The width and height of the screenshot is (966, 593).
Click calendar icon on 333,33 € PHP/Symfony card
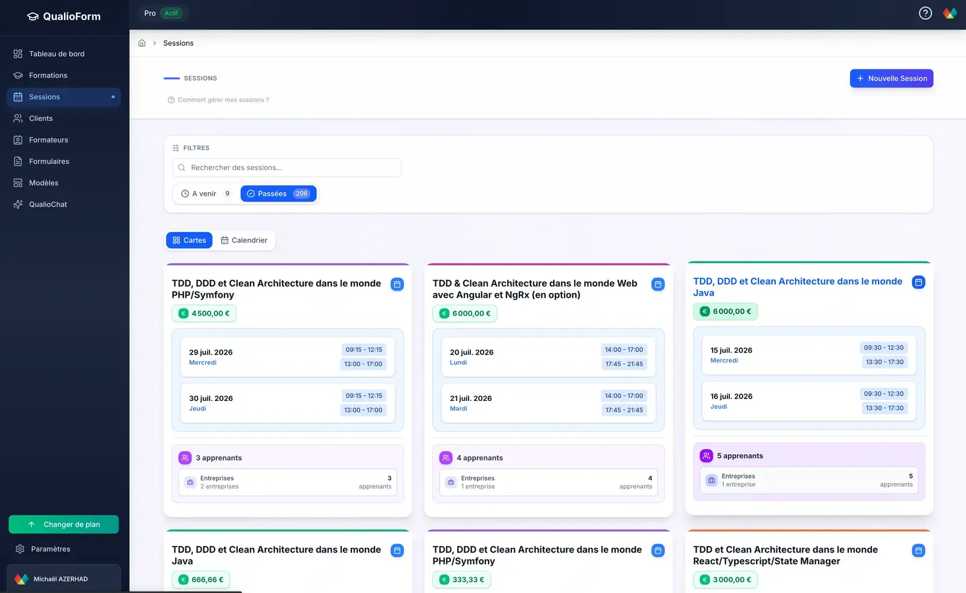click(x=658, y=551)
